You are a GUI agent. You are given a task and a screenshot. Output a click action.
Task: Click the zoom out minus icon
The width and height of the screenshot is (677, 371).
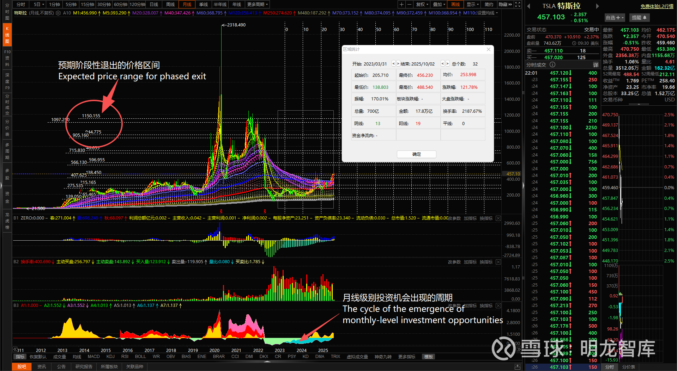409,5
